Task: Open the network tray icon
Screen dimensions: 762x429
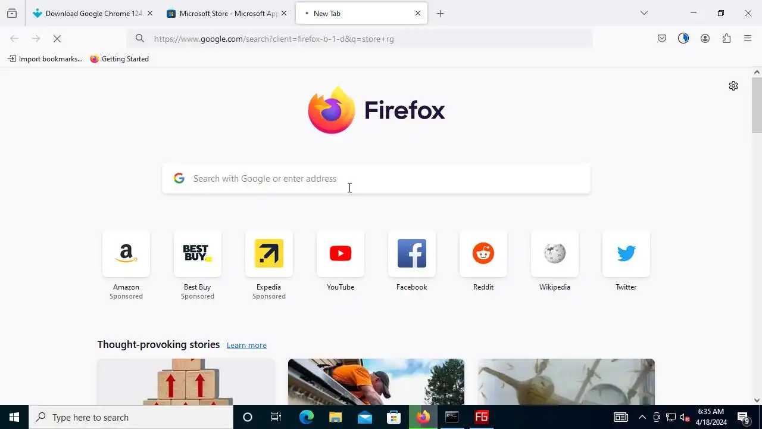Action: pos(670,417)
